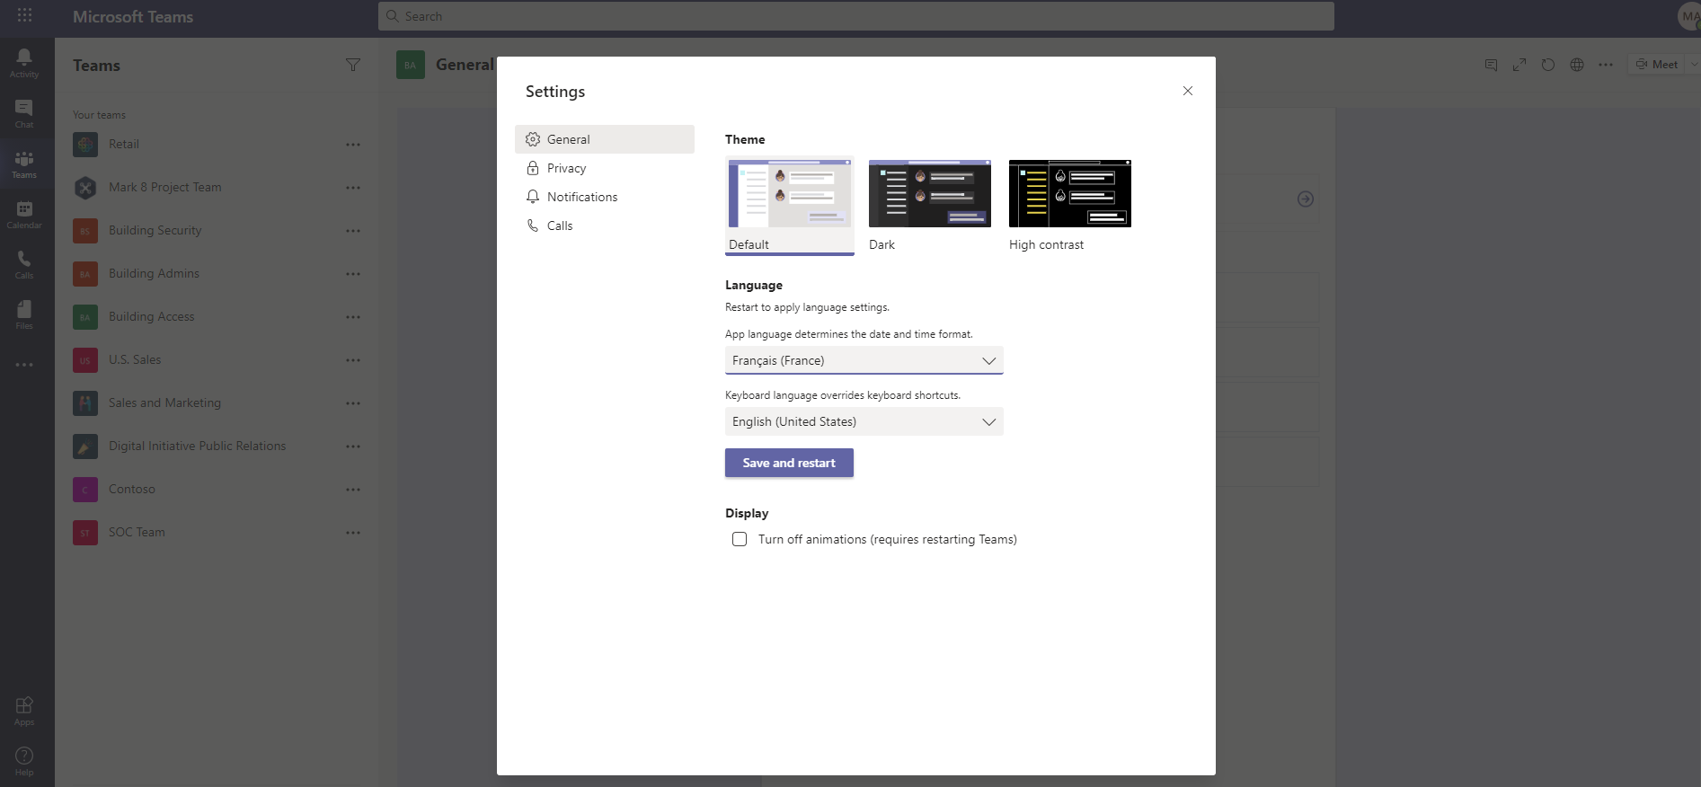Switch to Privacy settings tab
Viewport: 1701px width, 787px height.
(605, 168)
